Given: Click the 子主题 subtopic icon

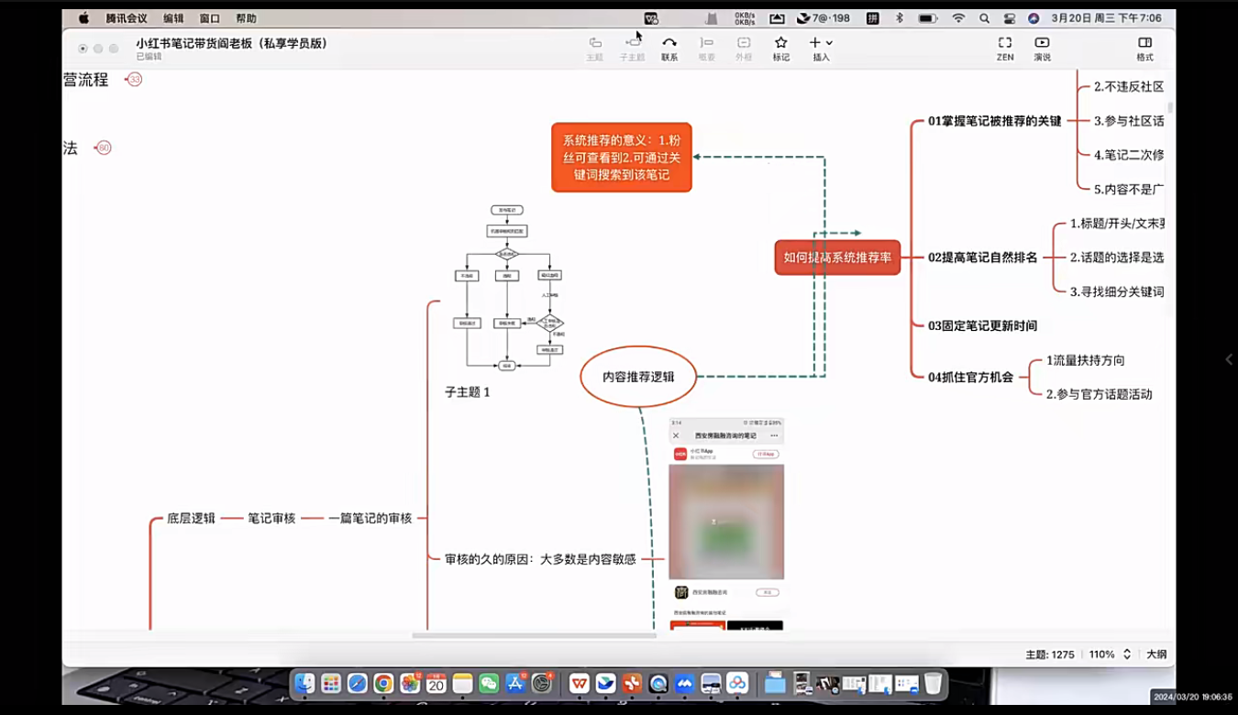Looking at the screenshot, I should (x=633, y=46).
